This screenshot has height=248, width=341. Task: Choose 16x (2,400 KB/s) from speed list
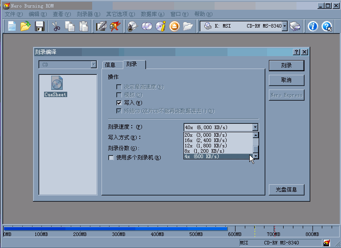tap(206, 140)
